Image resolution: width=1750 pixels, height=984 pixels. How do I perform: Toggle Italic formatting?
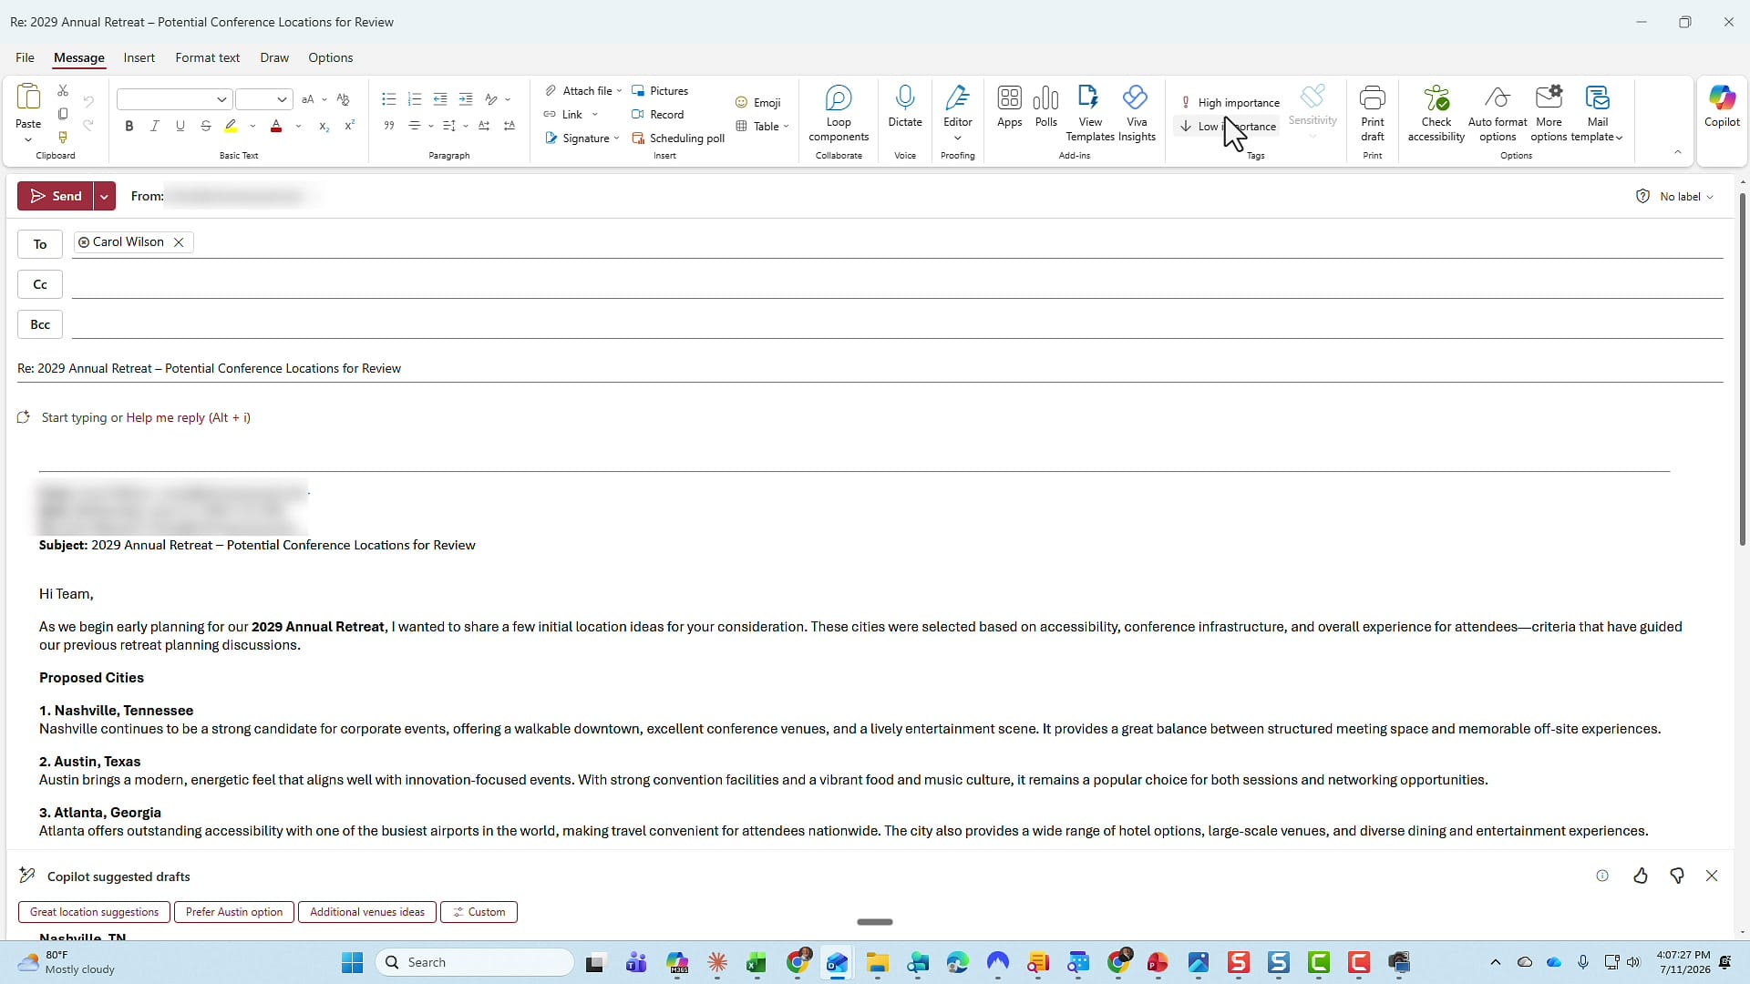tap(155, 126)
